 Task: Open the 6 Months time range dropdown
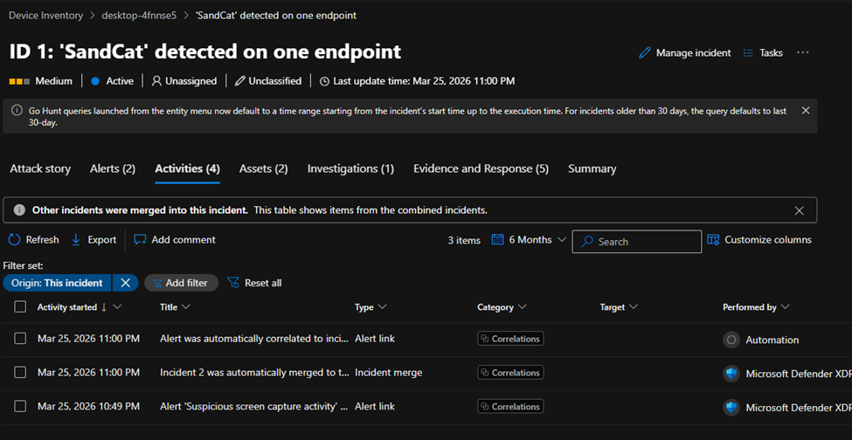click(x=530, y=240)
